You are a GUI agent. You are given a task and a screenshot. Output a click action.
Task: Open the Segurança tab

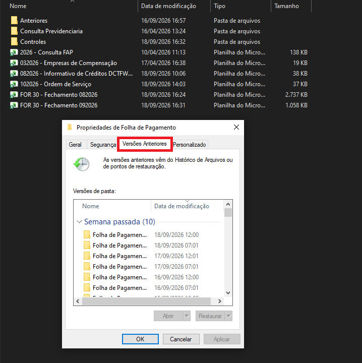click(x=103, y=145)
